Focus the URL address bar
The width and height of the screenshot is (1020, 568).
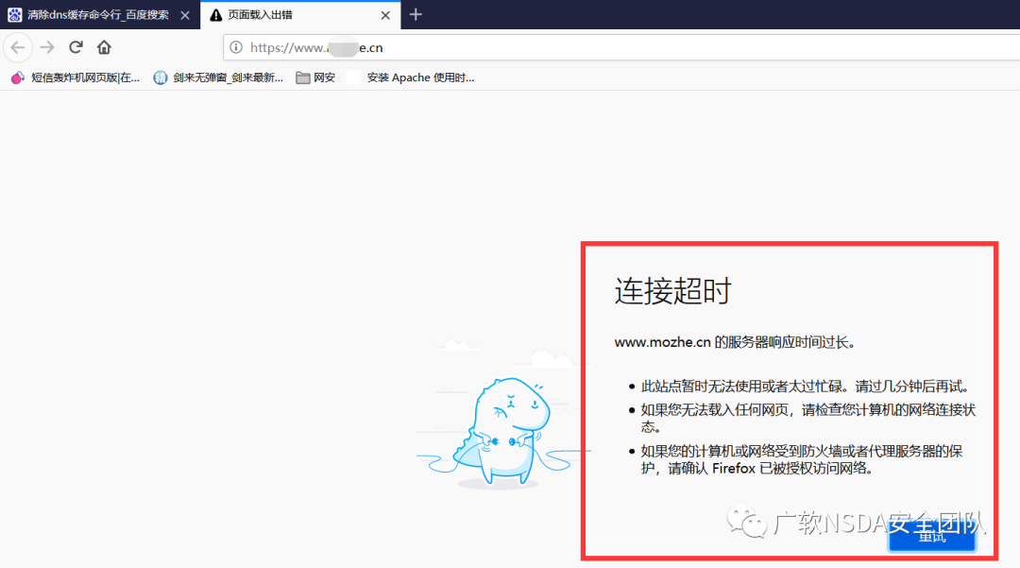click(621, 47)
